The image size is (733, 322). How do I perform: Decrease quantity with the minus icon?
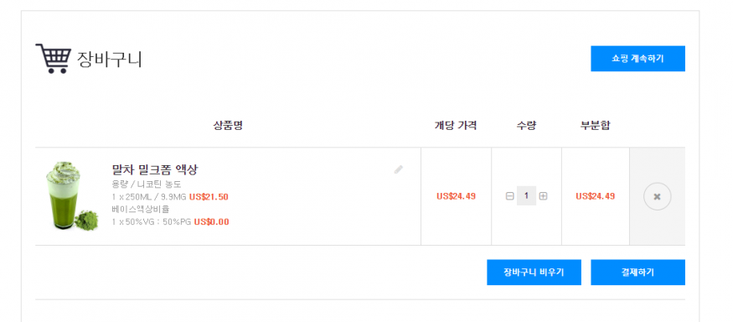click(x=509, y=196)
